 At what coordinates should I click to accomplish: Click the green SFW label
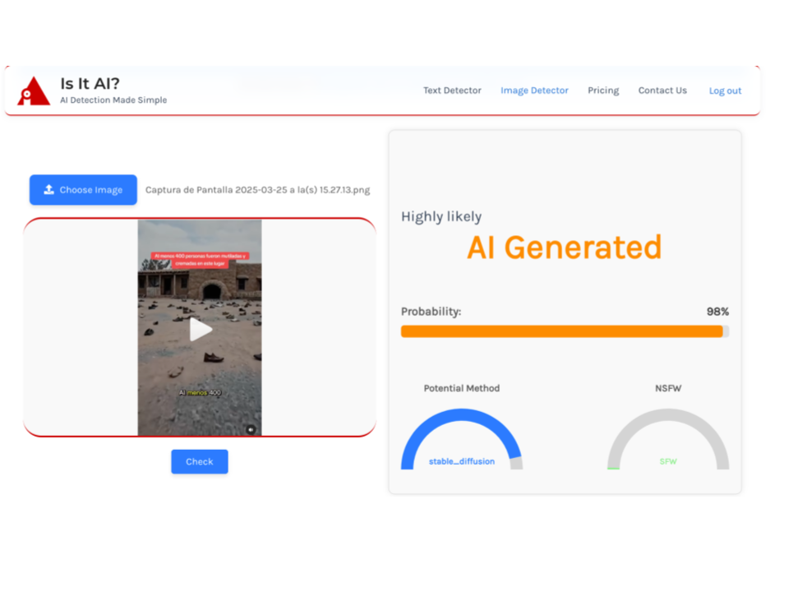(668, 461)
